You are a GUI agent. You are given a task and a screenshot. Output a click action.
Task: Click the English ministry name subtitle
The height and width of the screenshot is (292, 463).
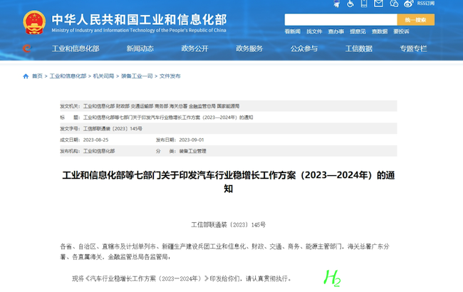click(139, 30)
